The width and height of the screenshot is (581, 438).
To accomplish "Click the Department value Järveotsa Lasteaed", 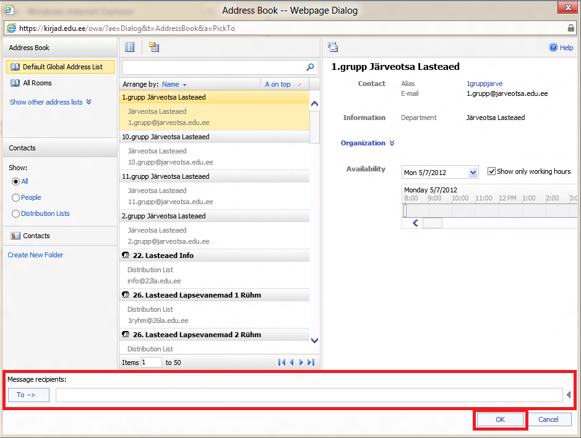I will pyautogui.click(x=496, y=118).
